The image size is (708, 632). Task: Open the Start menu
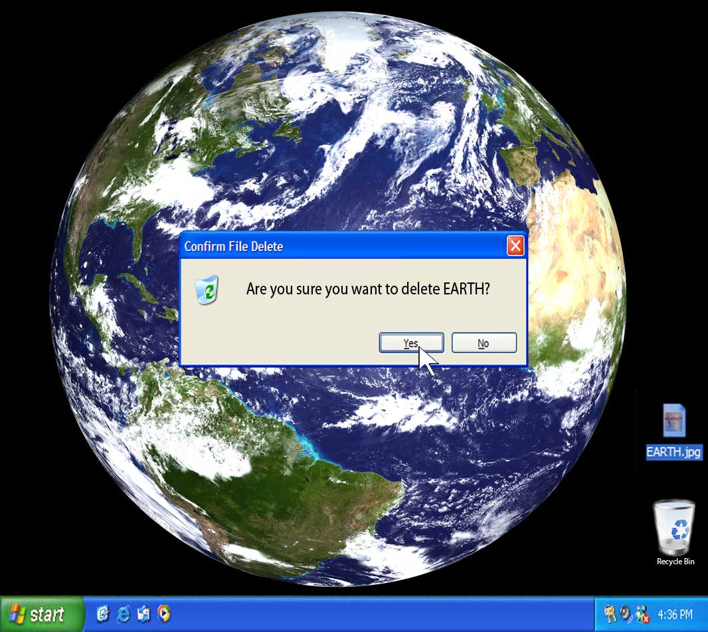coord(41,614)
